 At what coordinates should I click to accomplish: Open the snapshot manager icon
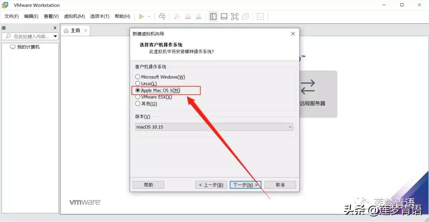coord(198,17)
